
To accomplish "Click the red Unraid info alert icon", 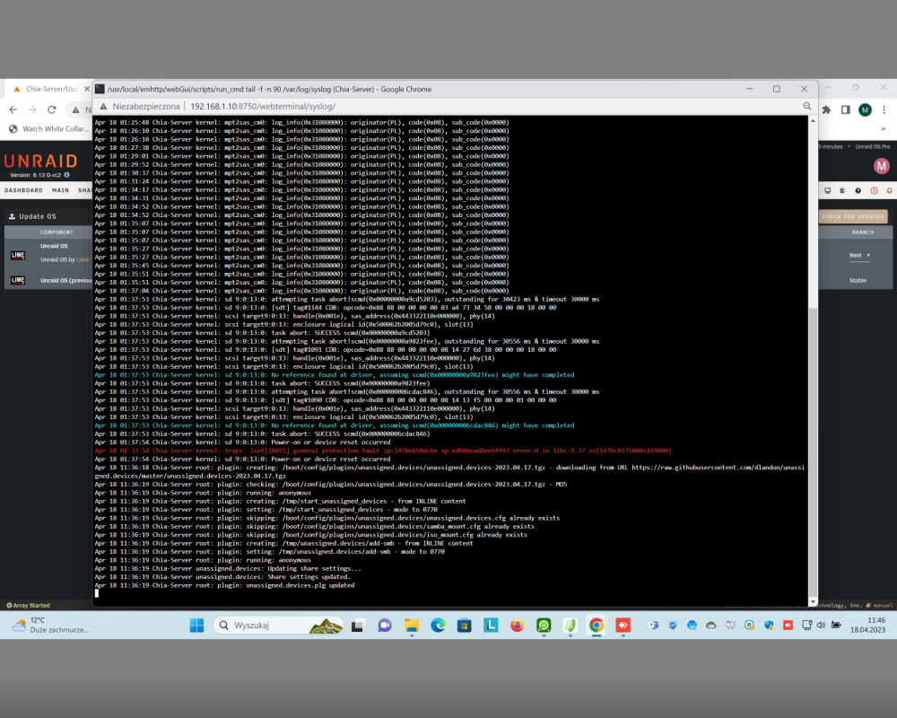I will 874,190.
